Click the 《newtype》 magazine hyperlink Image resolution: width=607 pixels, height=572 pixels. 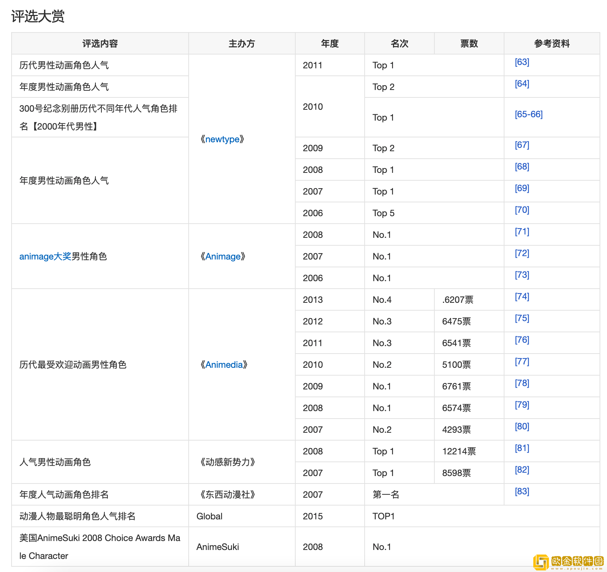(x=223, y=139)
